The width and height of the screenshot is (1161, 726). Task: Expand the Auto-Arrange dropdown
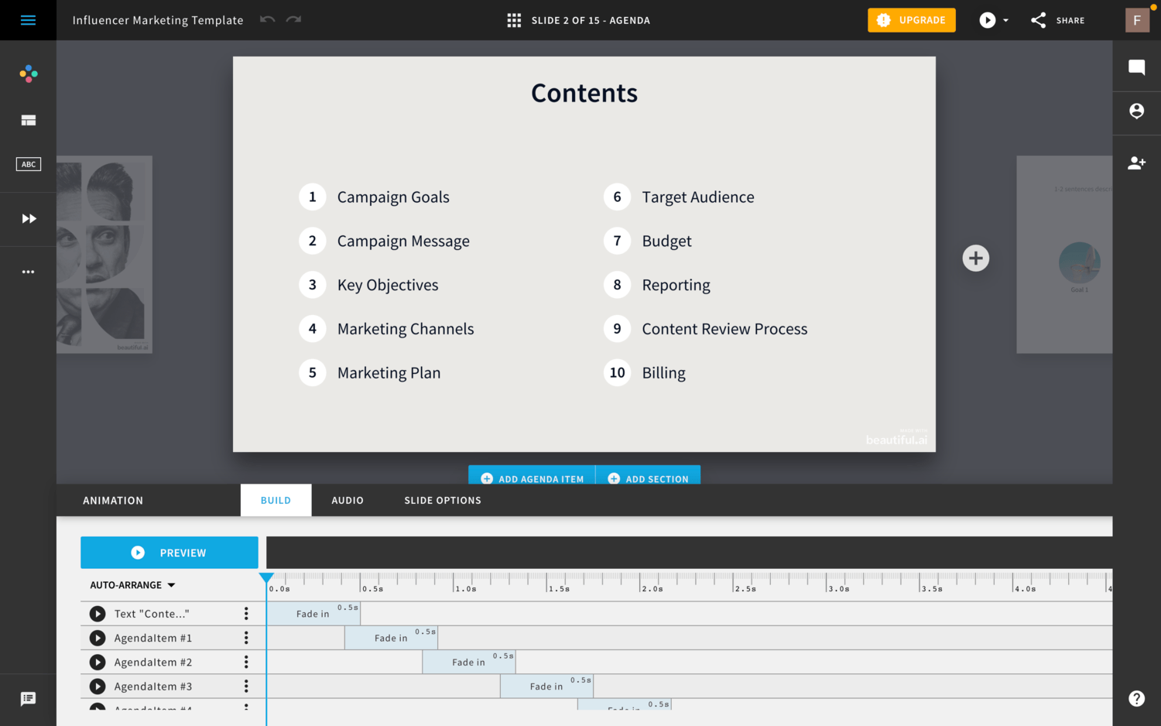tap(132, 585)
